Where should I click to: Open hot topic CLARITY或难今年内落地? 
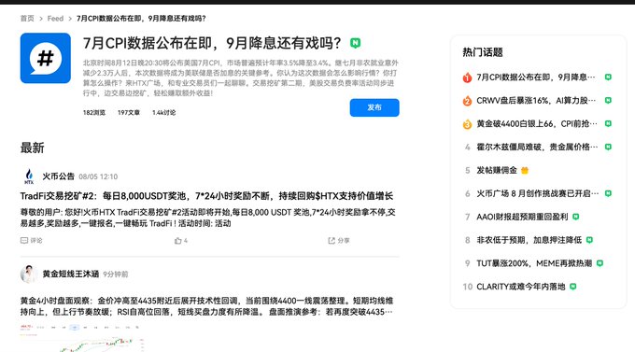(x=521, y=287)
